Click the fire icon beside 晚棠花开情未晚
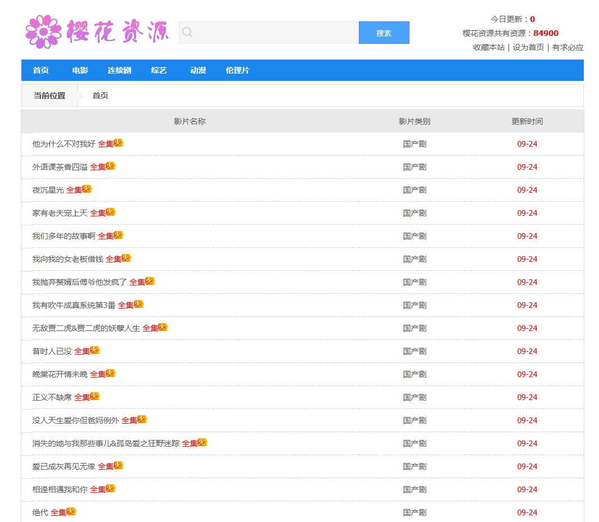The width and height of the screenshot is (599, 522). coord(111,372)
